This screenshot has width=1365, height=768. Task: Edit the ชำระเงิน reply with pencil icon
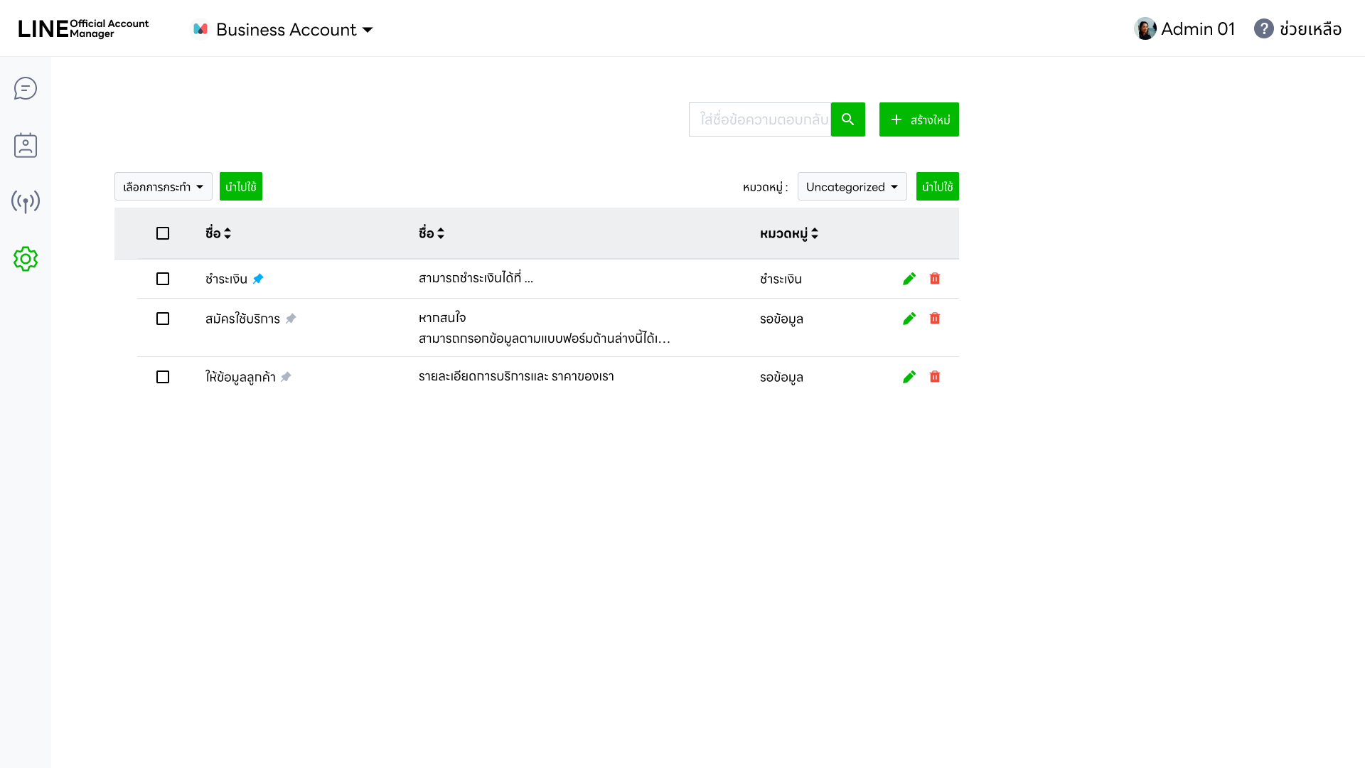(909, 279)
